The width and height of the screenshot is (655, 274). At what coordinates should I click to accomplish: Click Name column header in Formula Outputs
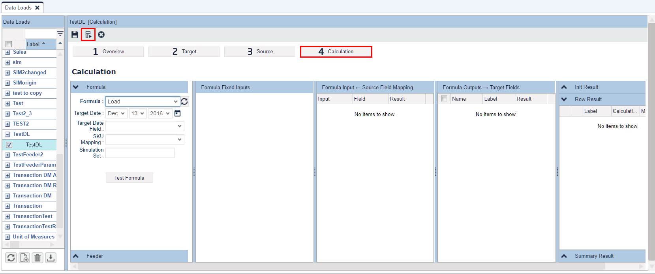466,99
